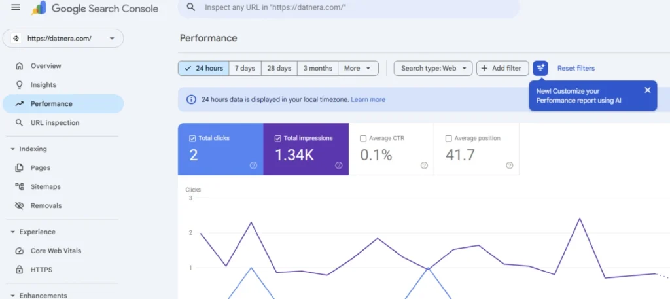
Task: Click the info icon in timezone banner
Action: click(192, 99)
